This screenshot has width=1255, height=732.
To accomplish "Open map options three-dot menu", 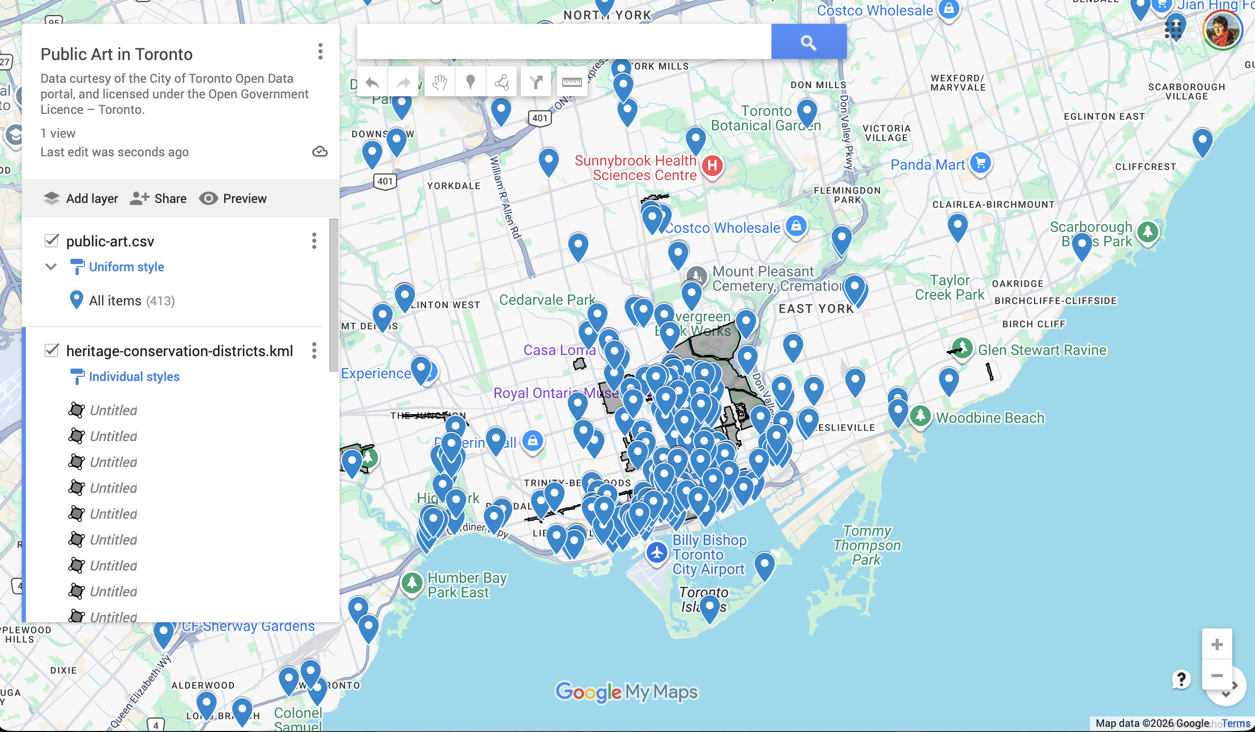I will coord(320,52).
